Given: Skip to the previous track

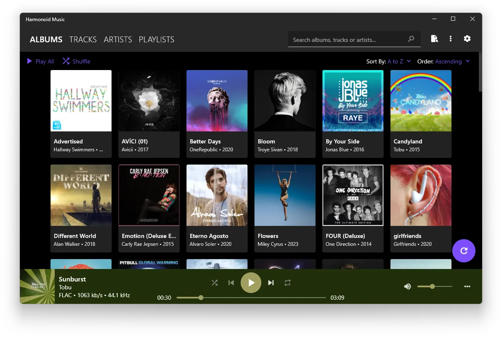Looking at the screenshot, I should click(x=231, y=283).
